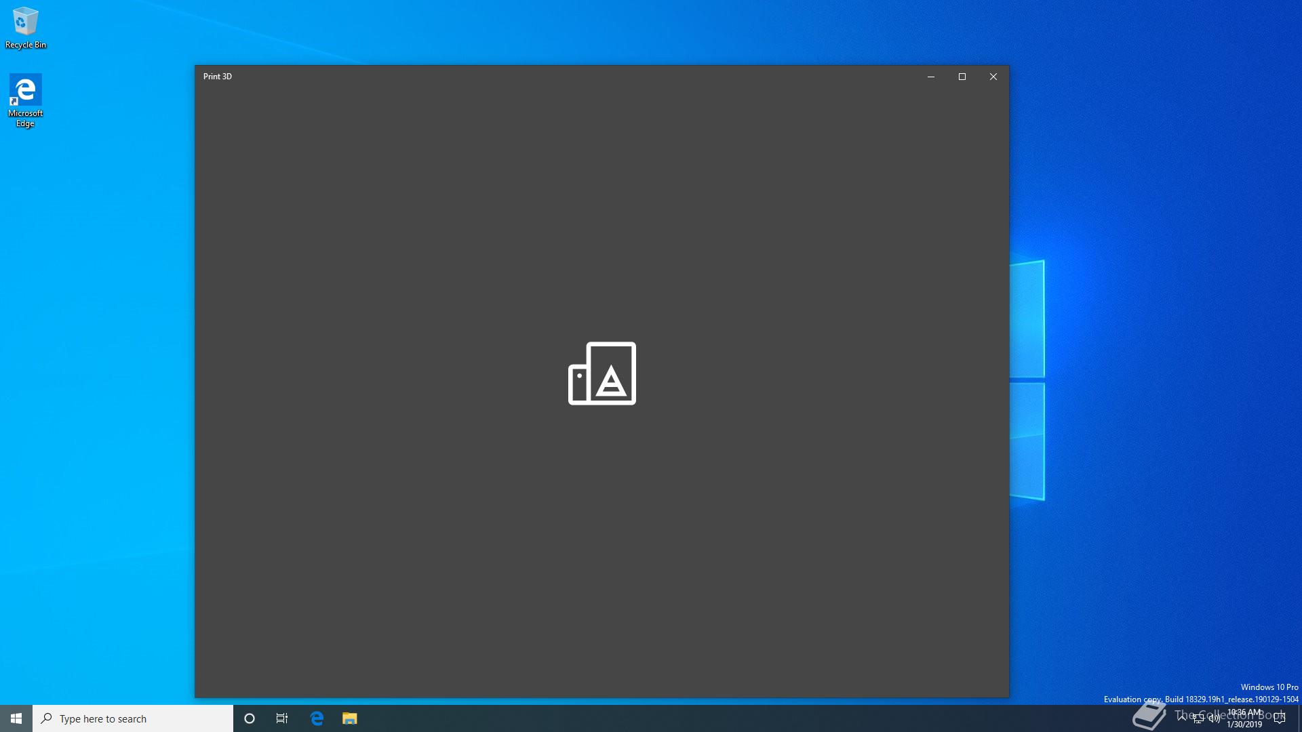Click the Print 3D splash logo
Screen dimensions: 1302x732
[x=601, y=373]
